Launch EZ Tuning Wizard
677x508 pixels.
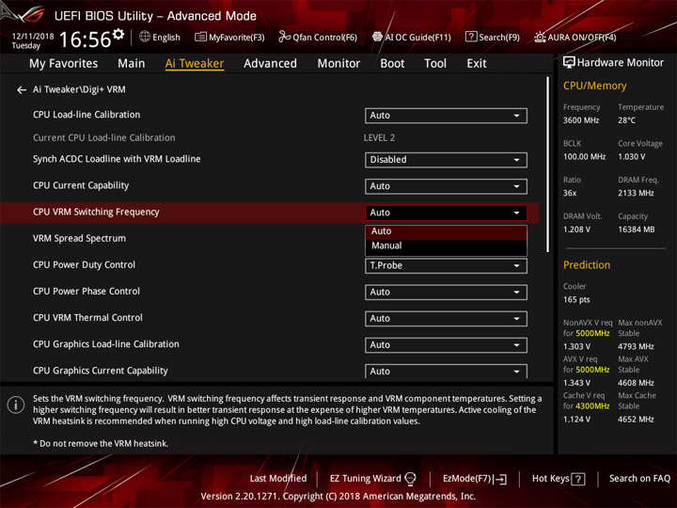[x=372, y=479]
